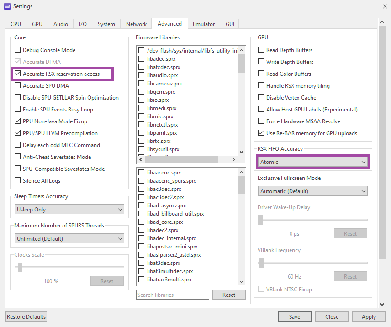Click the firmware list horizontal scroll left arrow
Viewport: 391px width, 327px height.
click(x=141, y=159)
